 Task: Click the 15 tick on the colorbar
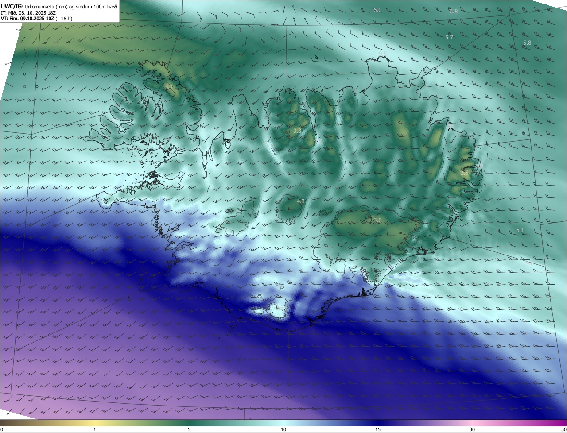click(x=378, y=429)
